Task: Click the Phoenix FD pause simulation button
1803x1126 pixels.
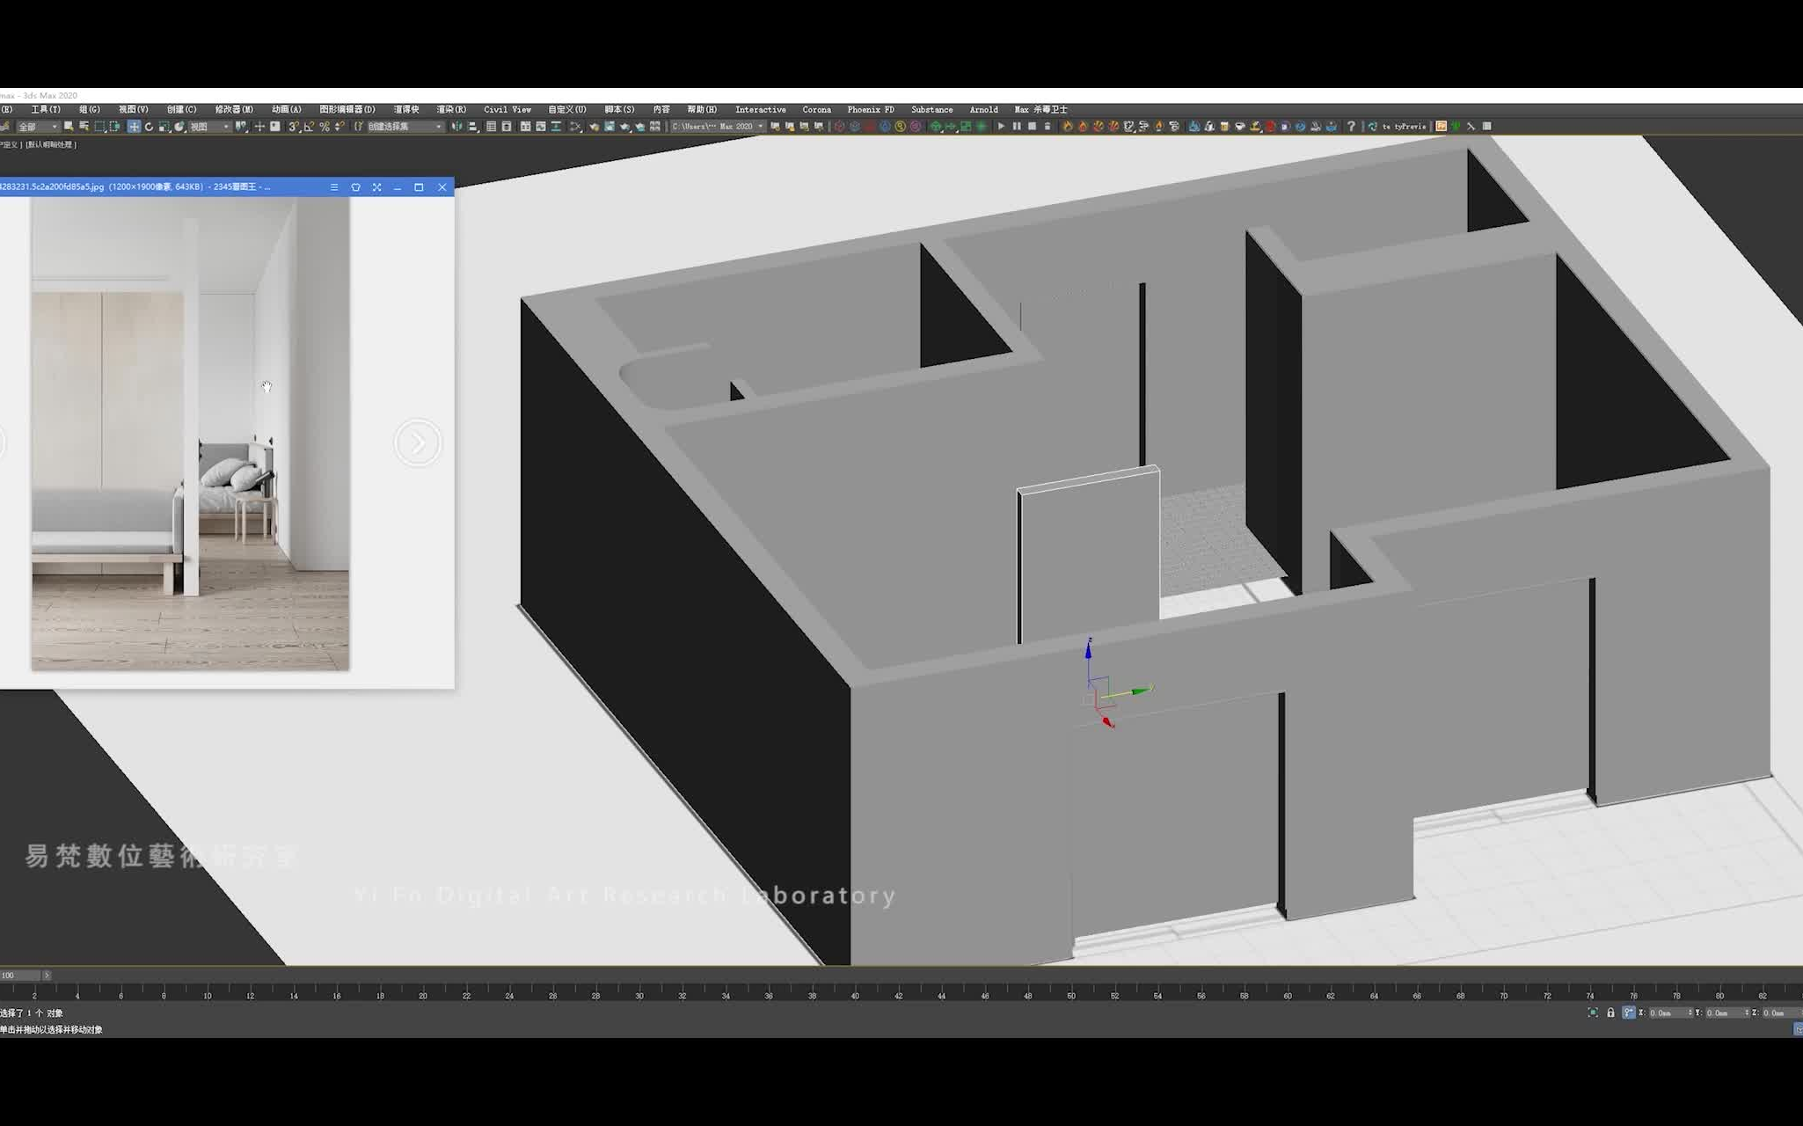Action: pyautogui.click(x=1017, y=127)
